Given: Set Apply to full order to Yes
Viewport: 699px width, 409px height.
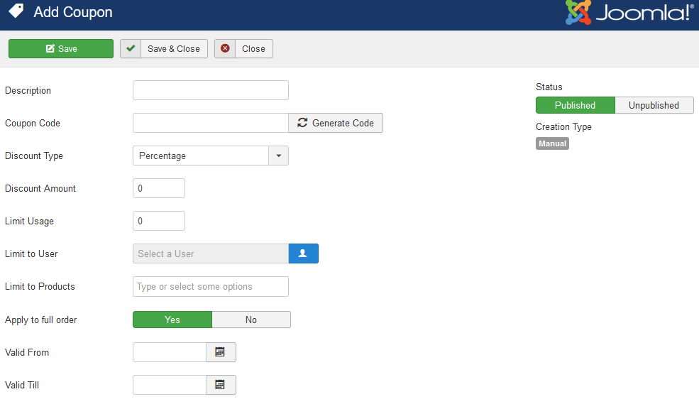Looking at the screenshot, I should 172,320.
